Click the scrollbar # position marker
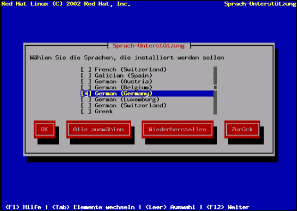This screenshot has width=297, height=211. coord(216,88)
